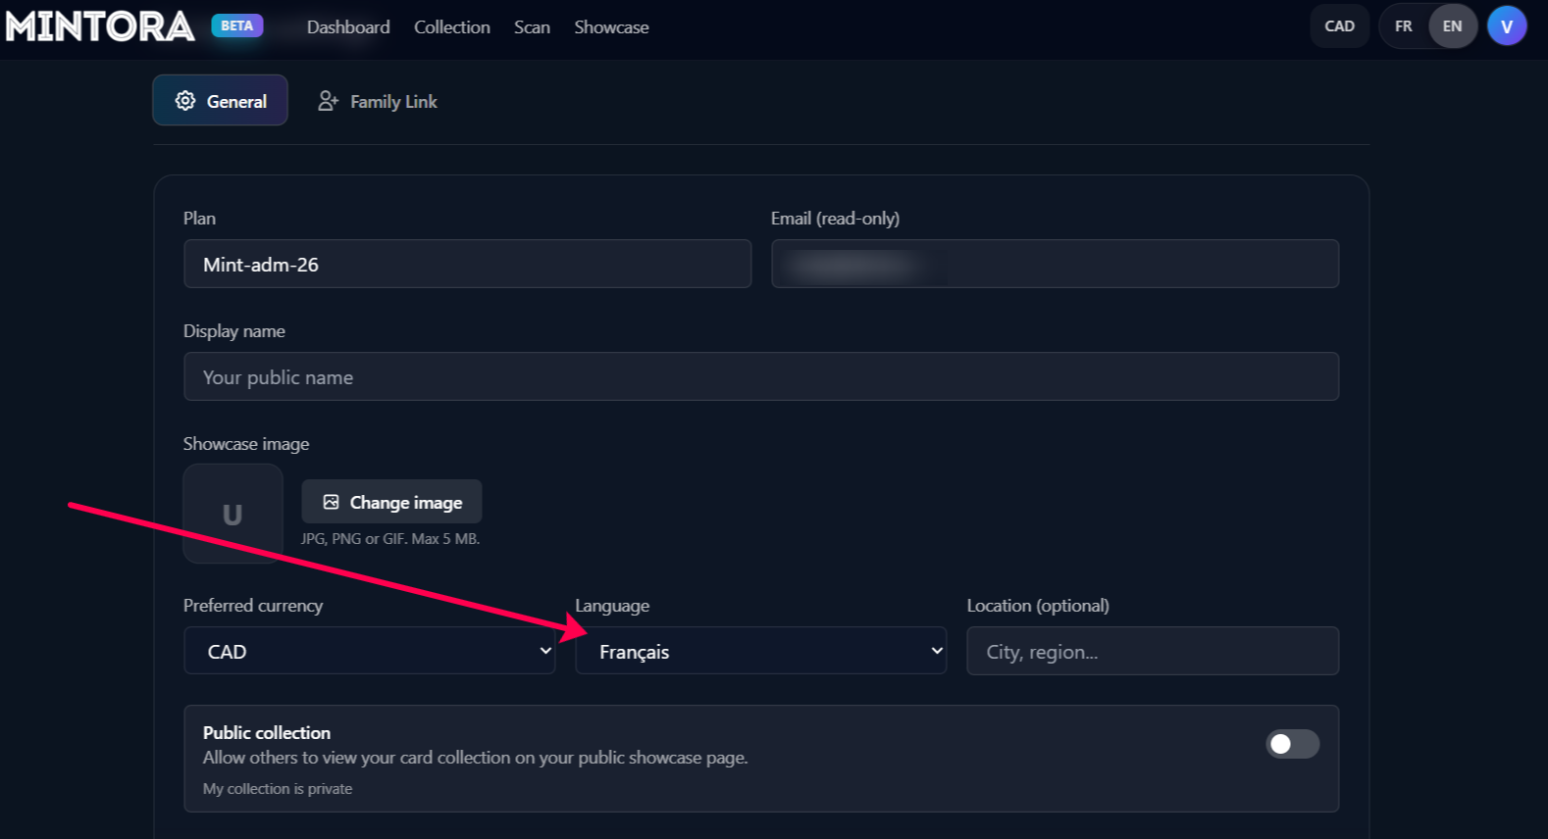This screenshot has width=1548, height=839.
Task: Go to the Dashboard page
Action: (x=348, y=27)
